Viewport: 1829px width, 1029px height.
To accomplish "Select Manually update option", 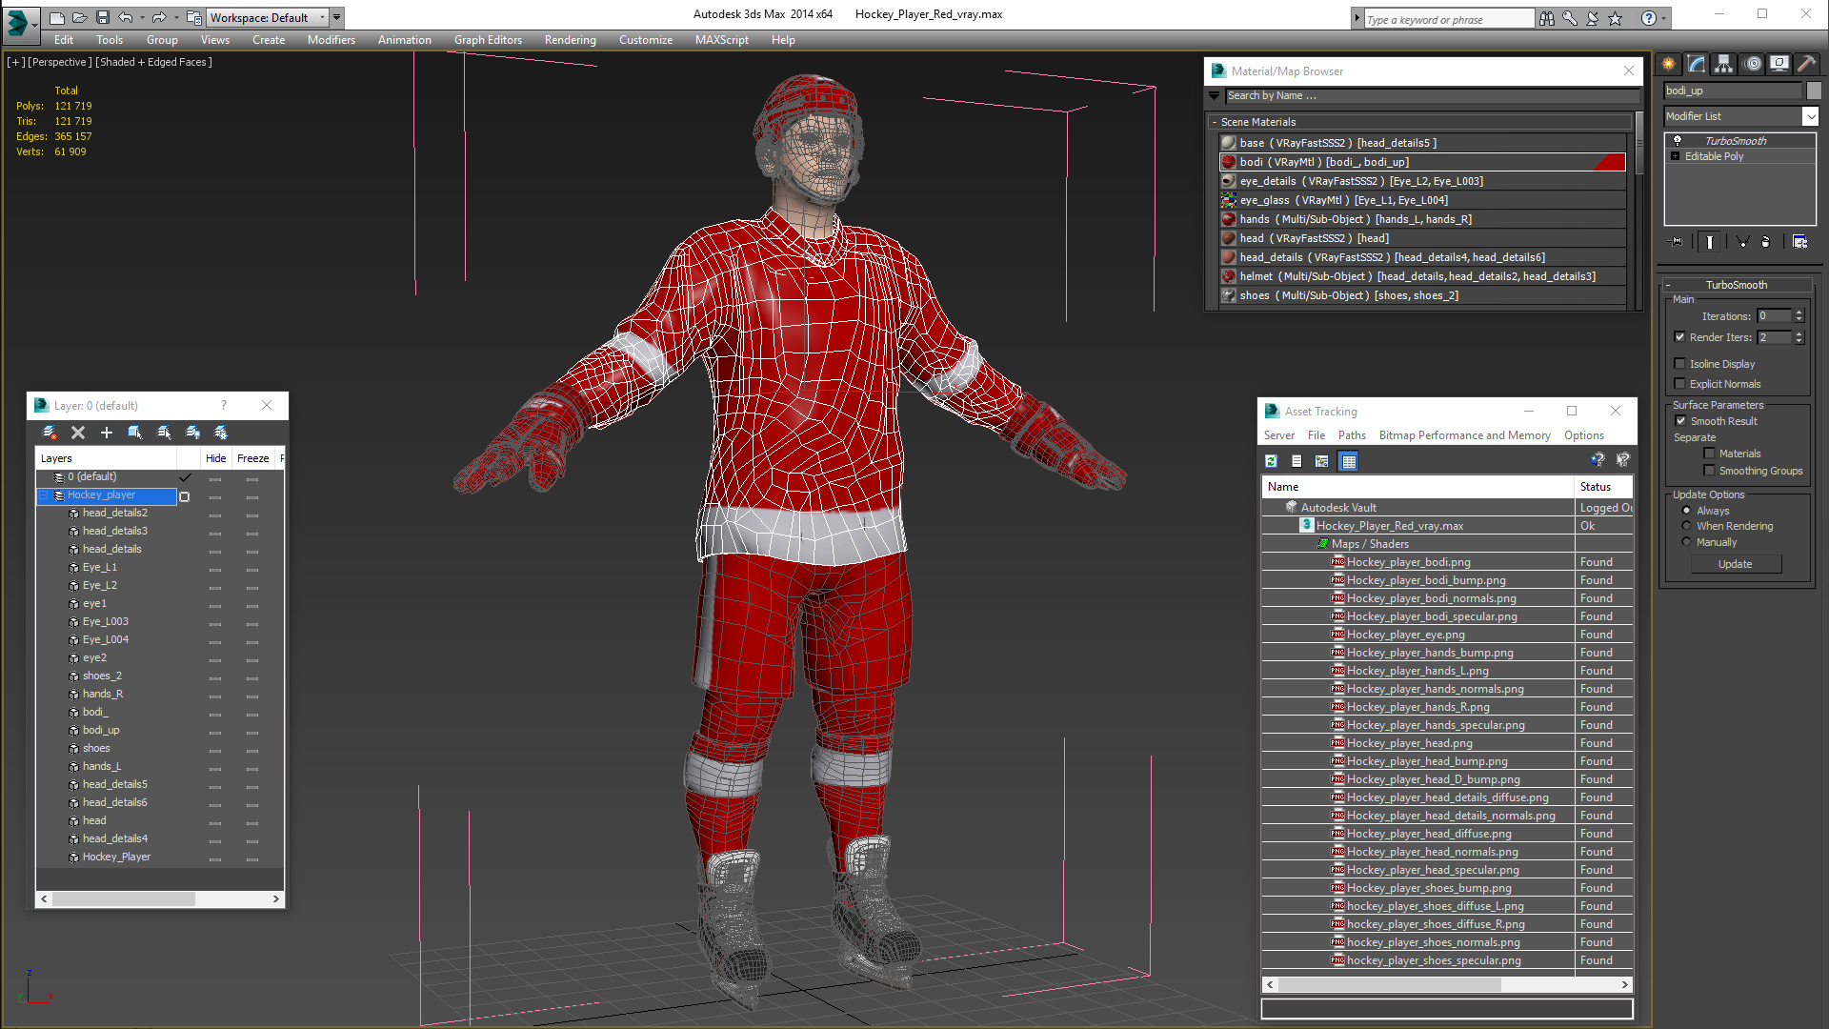I will click(1686, 542).
